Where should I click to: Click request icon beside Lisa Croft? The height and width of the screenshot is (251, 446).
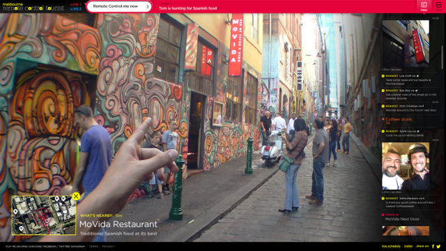[383, 76]
